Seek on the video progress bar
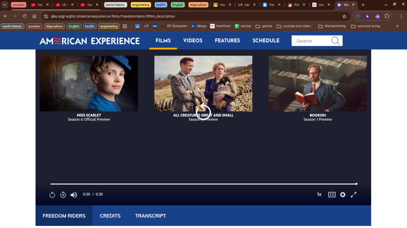Screen dimensions: 407x228 203,184
